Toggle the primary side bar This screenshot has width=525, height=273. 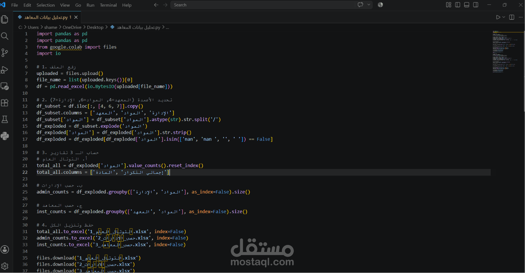point(457,5)
